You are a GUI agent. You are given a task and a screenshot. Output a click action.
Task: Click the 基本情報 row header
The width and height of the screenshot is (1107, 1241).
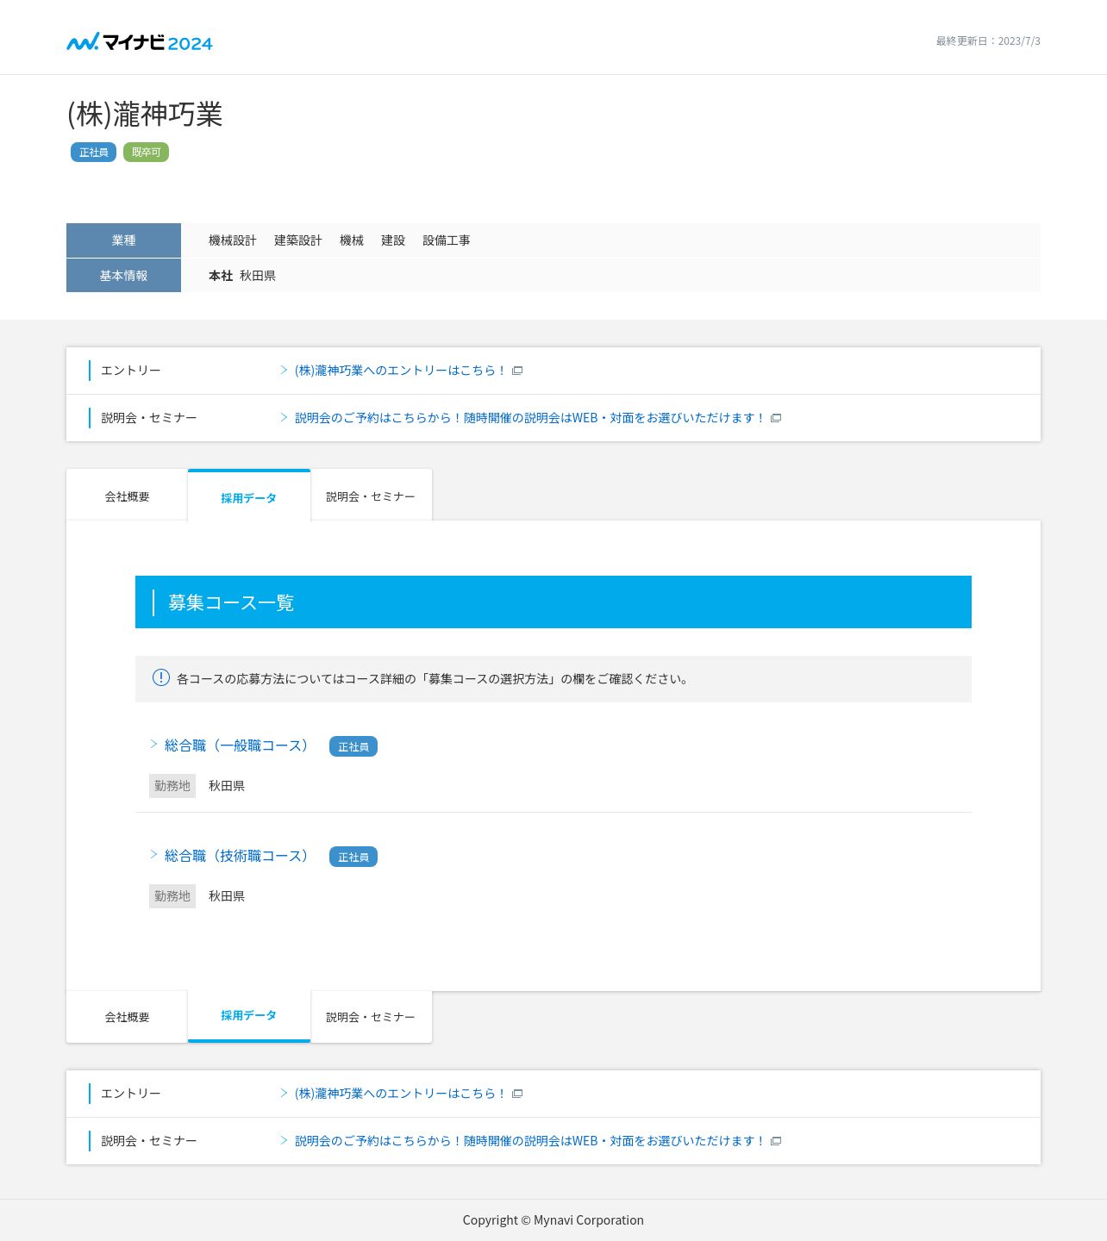[x=123, y=276]
